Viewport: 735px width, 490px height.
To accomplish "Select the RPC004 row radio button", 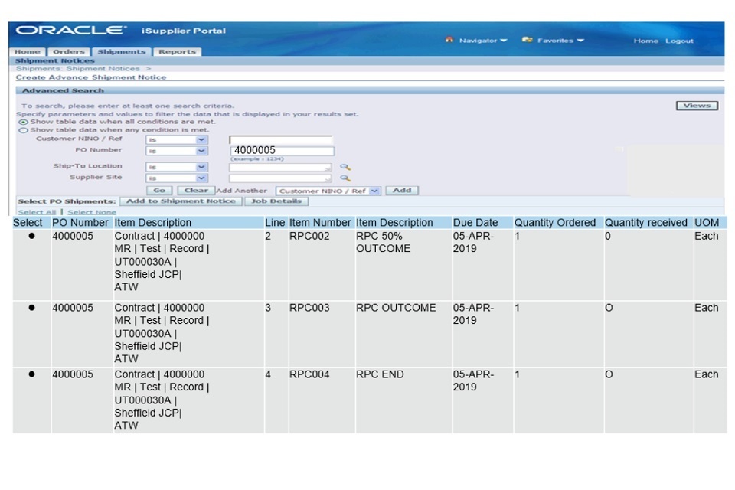I will pyautogui.click(x=31, y=374).
